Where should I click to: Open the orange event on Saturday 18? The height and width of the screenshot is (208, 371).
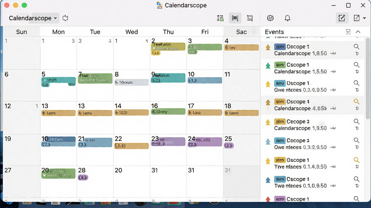241,113
